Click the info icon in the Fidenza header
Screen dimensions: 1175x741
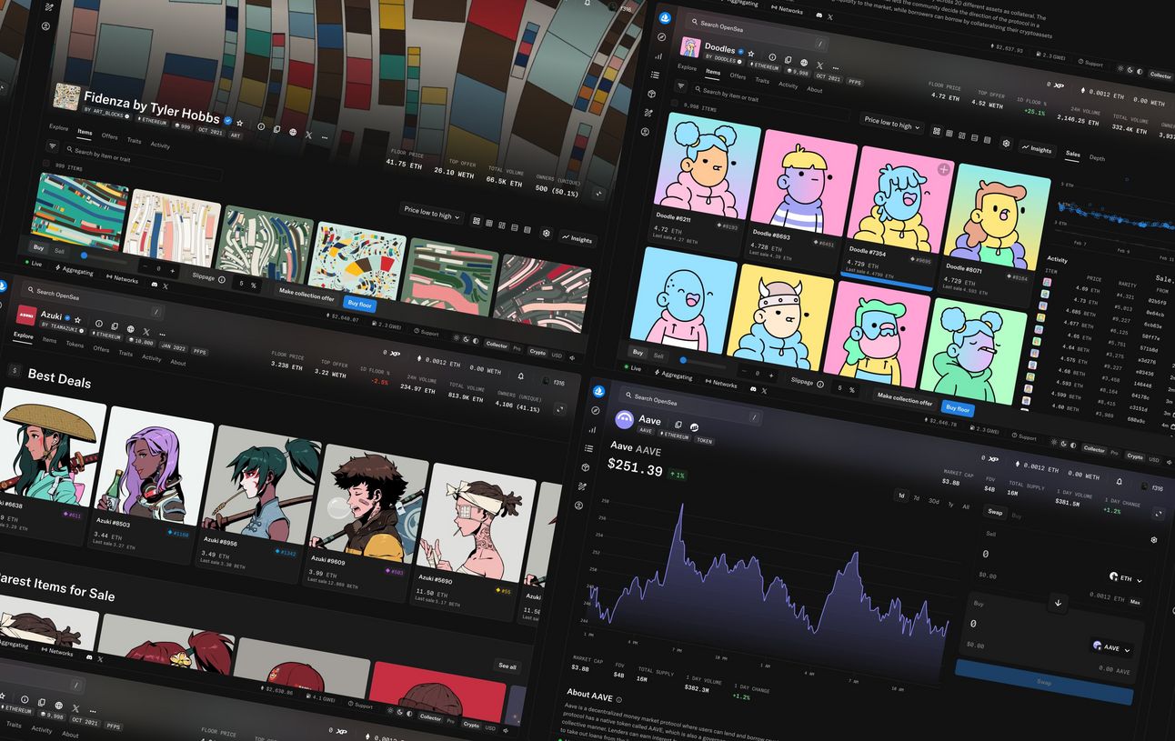click(261, 126)
